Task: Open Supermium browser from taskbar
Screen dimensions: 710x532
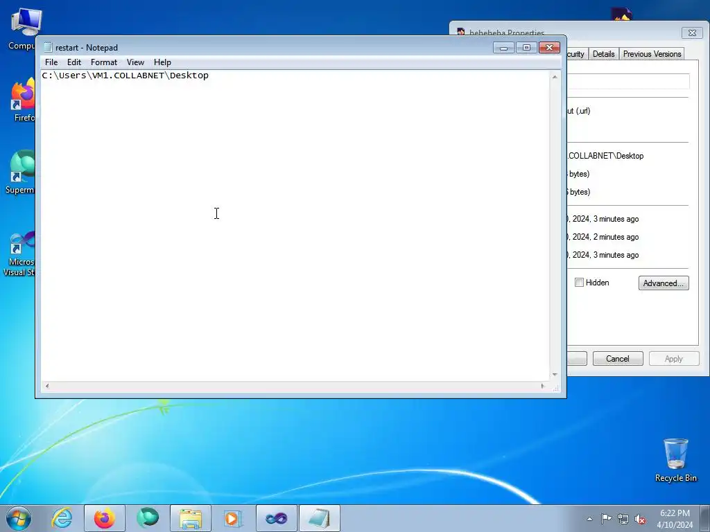Action: click(148, 518)
